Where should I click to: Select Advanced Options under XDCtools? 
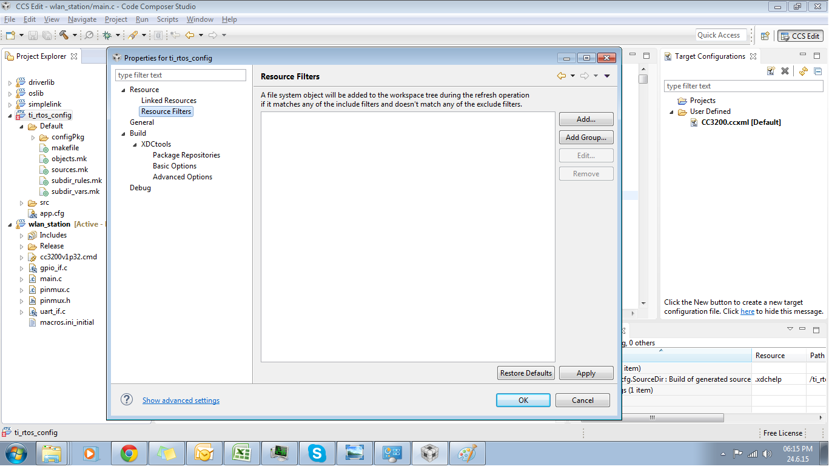tap(183, 177)
